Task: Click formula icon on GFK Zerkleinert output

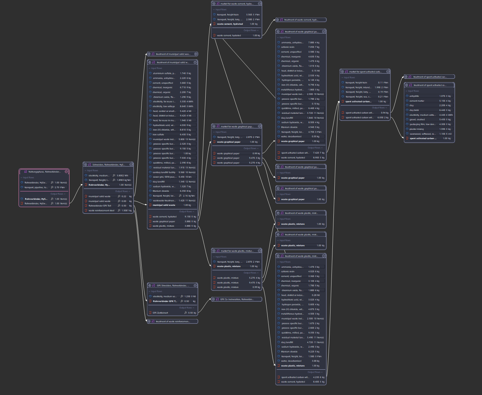Action: [186, 313]
